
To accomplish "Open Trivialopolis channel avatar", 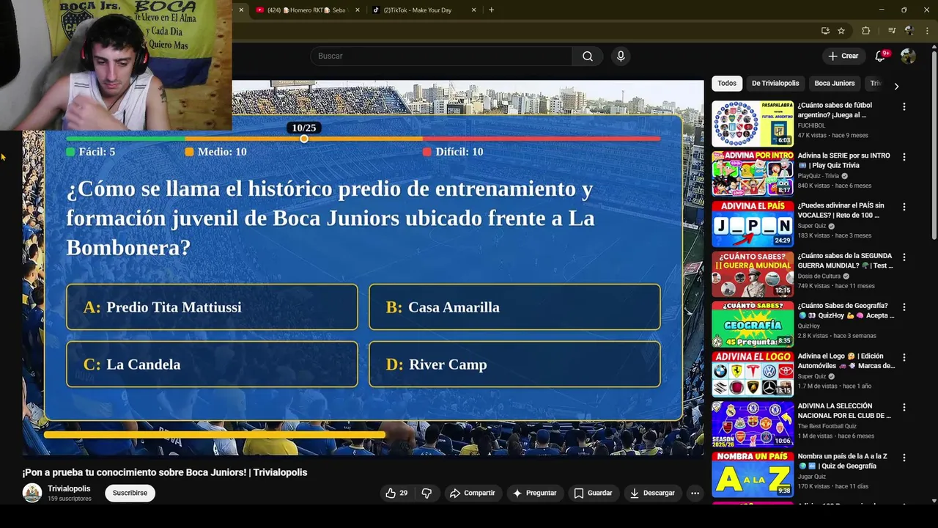I will click(32, 493).
